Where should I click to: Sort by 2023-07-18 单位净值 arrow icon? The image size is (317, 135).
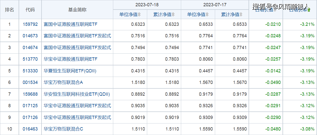[139, 15]
